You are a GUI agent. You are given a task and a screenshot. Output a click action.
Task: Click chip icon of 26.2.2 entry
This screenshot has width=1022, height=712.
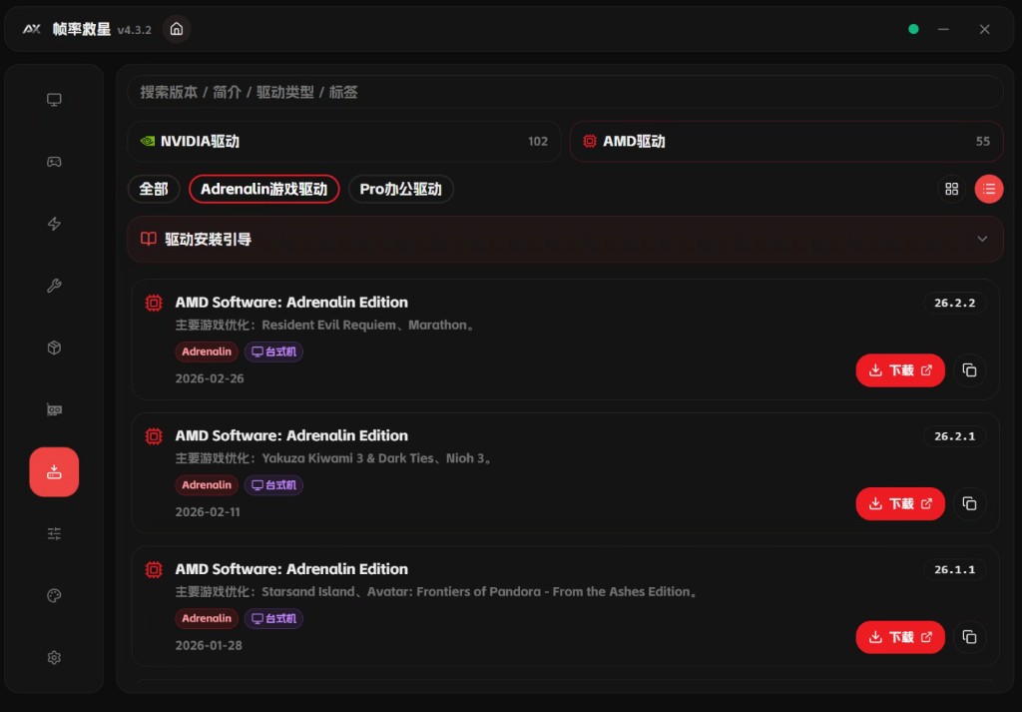tap(154, 303)
